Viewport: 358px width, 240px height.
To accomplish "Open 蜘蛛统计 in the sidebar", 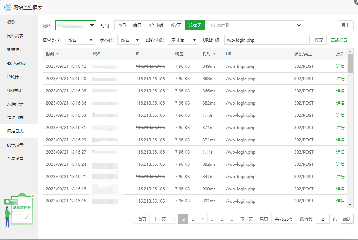I will tap(19, 50).
